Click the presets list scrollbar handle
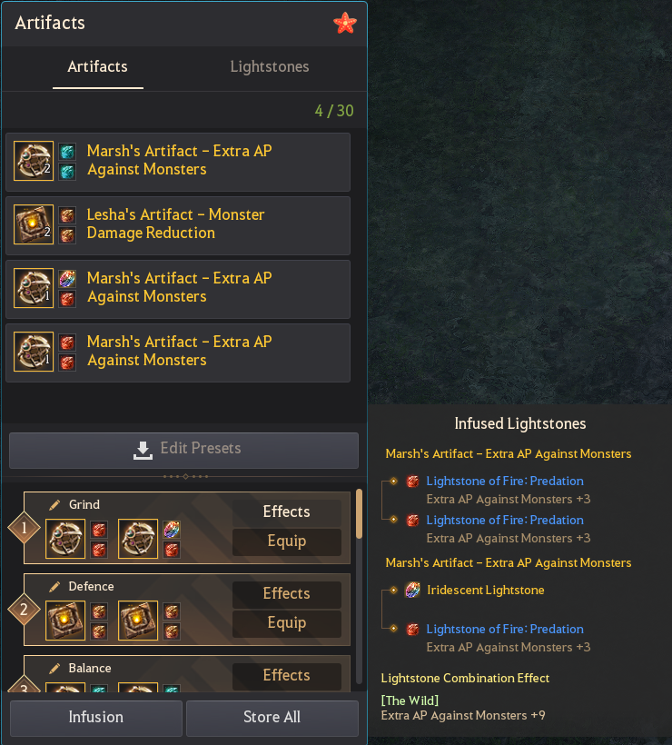The image size is (672, 745). (x=359, y=513)
